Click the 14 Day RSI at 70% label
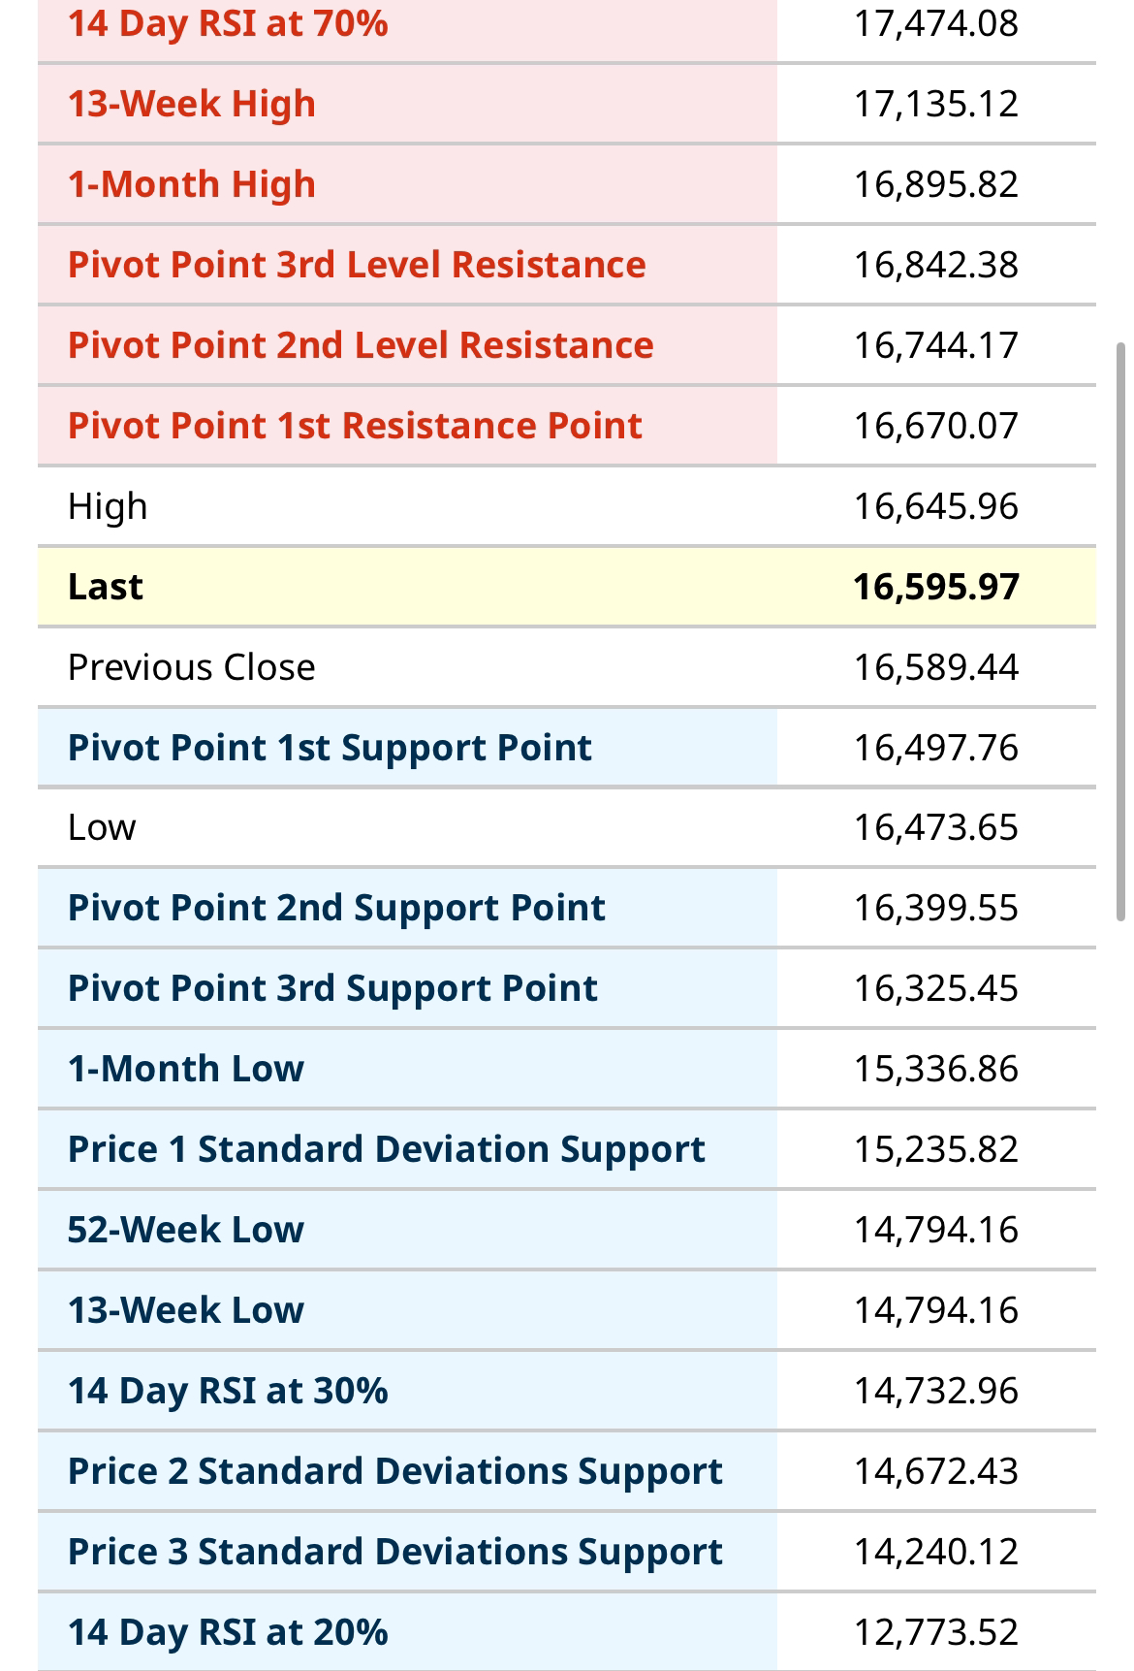 click(228, 23)
